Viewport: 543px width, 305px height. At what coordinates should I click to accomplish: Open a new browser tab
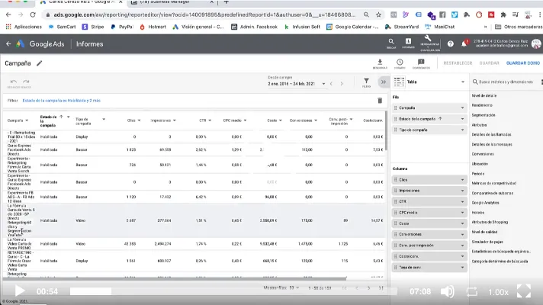(227, 2)
